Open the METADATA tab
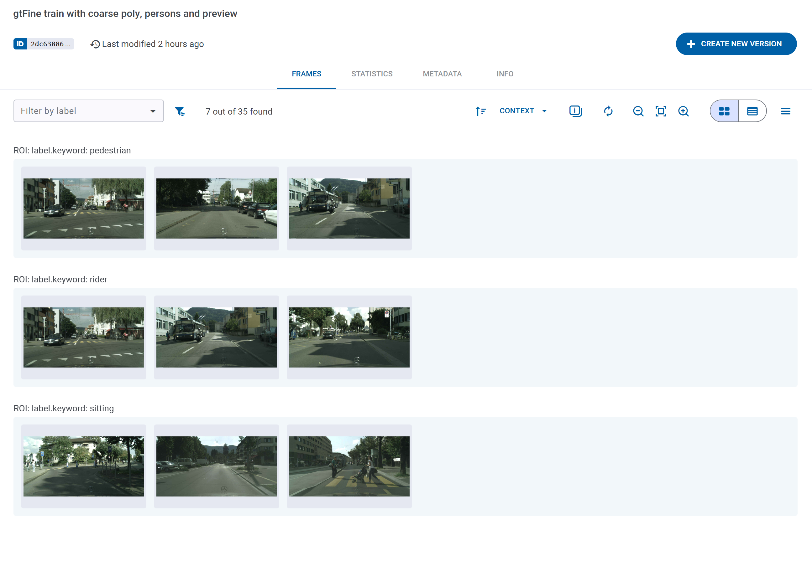Viewport: 812px width, 571px height. click(x=442, y=74)
